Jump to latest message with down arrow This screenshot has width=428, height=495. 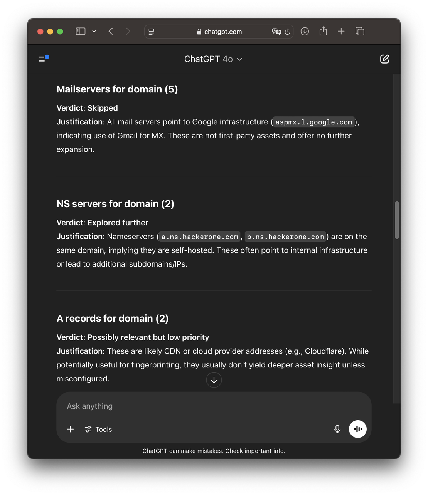[x=214, y=379]
